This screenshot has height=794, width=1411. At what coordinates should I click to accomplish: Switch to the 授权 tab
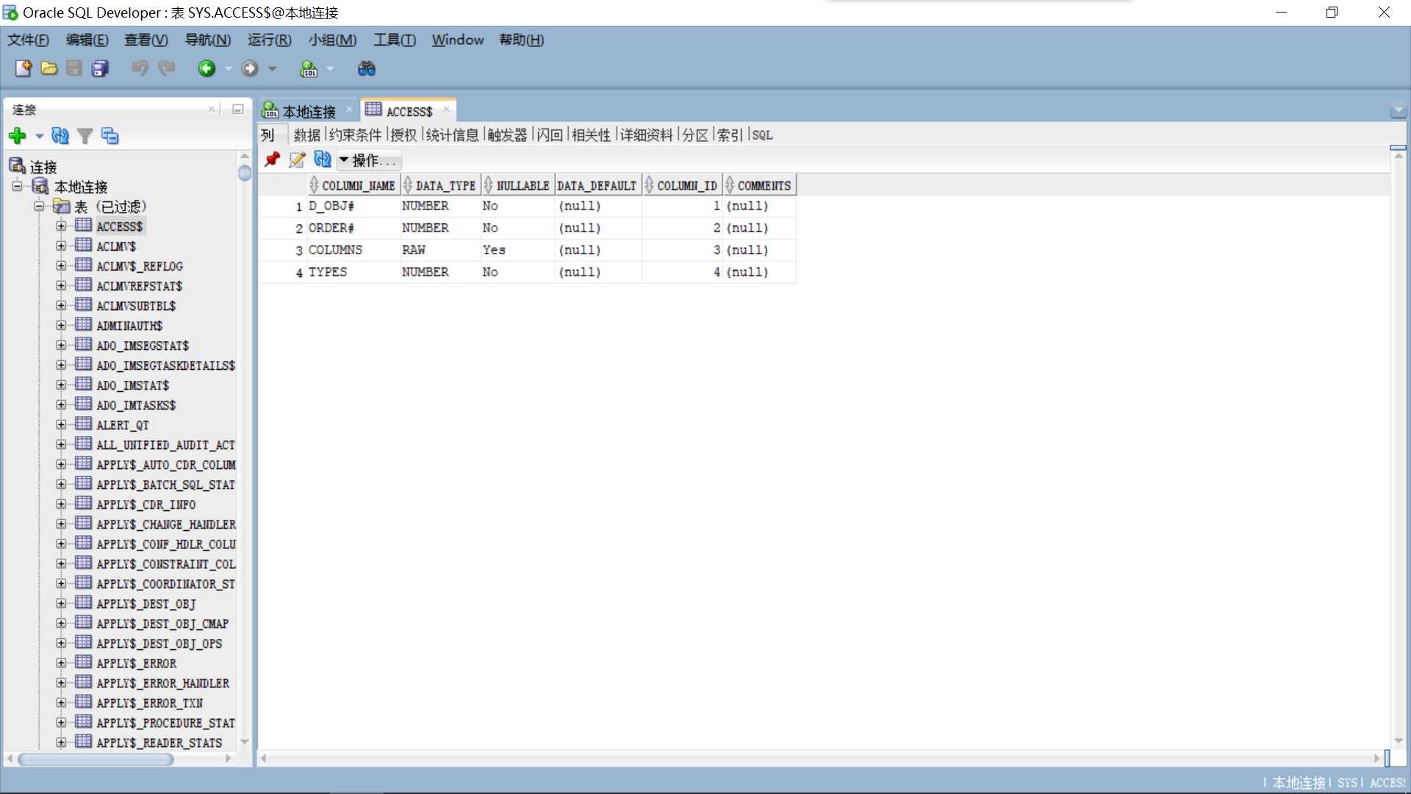pos(403,135)
